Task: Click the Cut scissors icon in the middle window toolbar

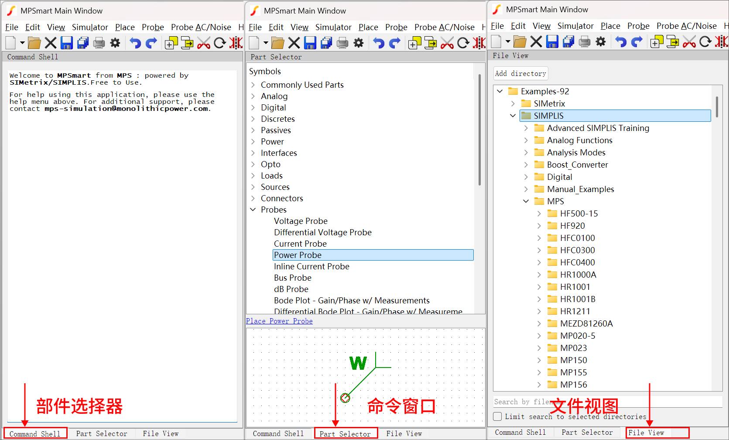Action: click(x=447, y=43)
